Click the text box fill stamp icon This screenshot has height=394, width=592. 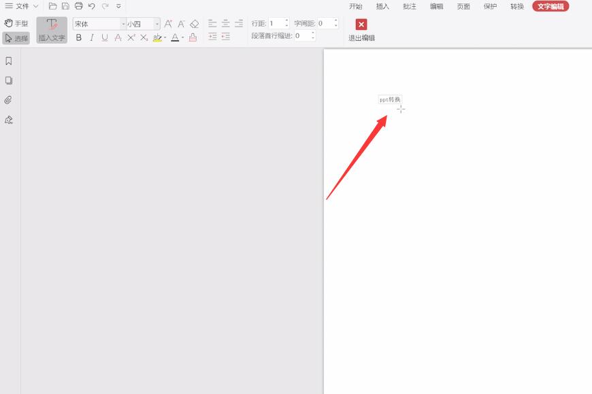point(193,37)
